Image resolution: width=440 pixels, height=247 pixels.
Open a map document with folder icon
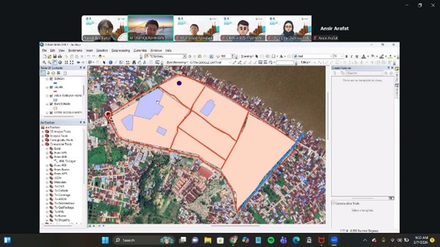tap(49, 56)
